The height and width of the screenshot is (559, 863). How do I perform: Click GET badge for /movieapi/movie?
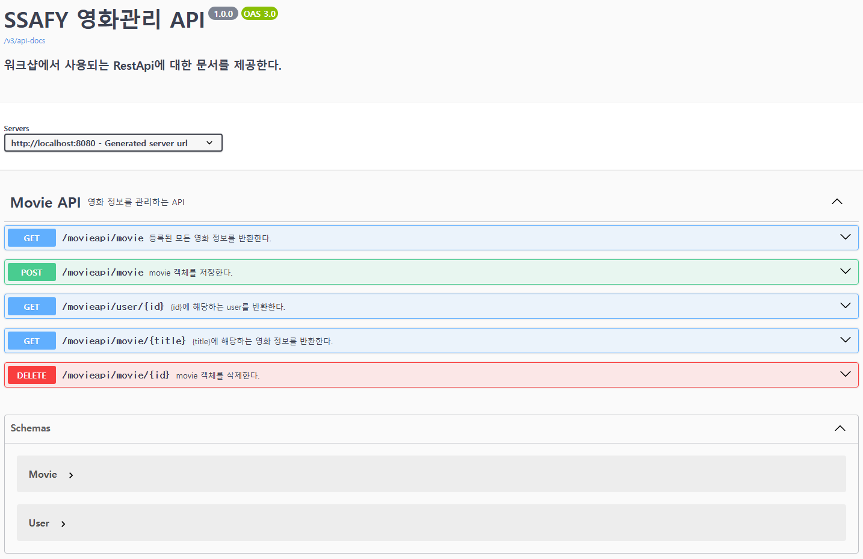pos(32,238)
